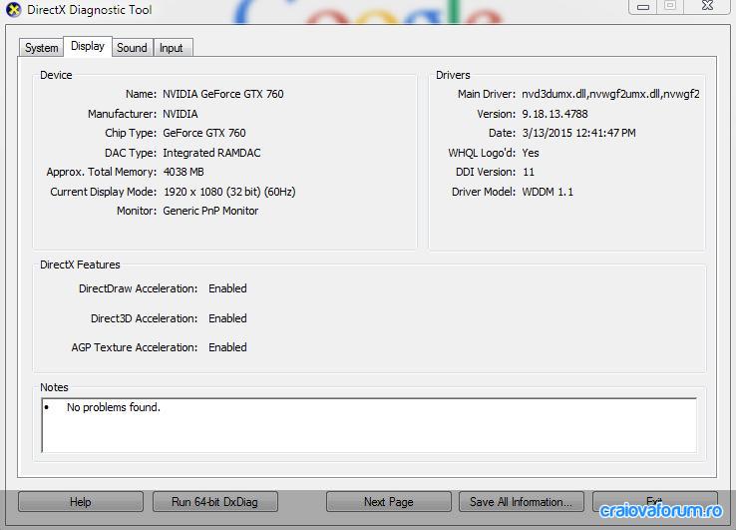Click driver model 'WDDM 1.1' value
736x530 pixels.
tap(548, 192)
